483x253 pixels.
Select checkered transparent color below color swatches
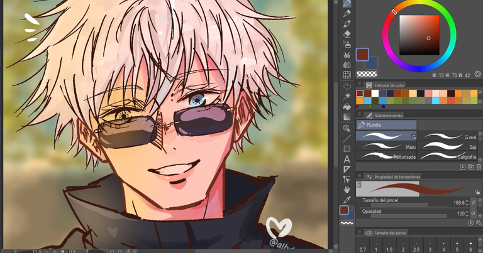click(367, 74)
